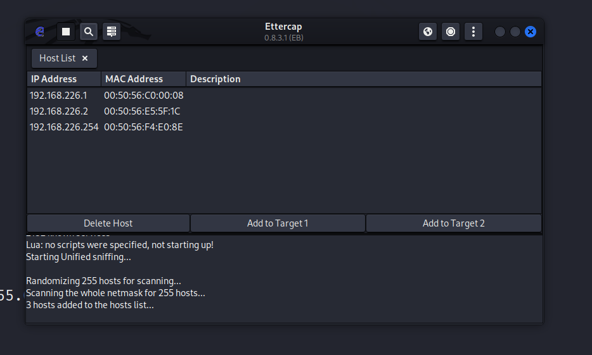
Task: Click the Ettercap logo icon
Action: pyautogui.click(x=40, y=32)
